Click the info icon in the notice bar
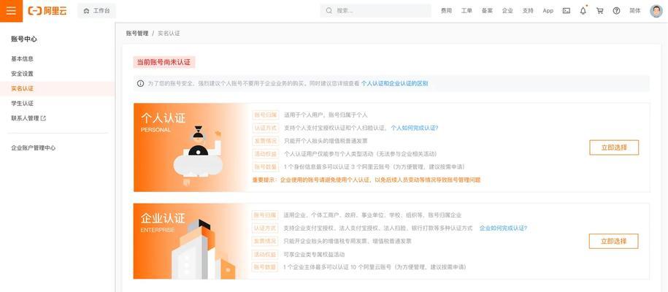The image size is (668, 292). point(140,83)
